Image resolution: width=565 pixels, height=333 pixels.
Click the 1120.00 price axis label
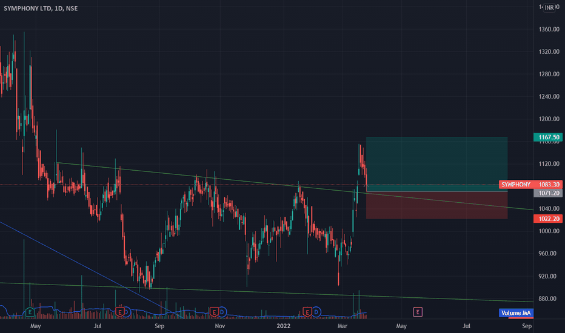pos(549,164)
